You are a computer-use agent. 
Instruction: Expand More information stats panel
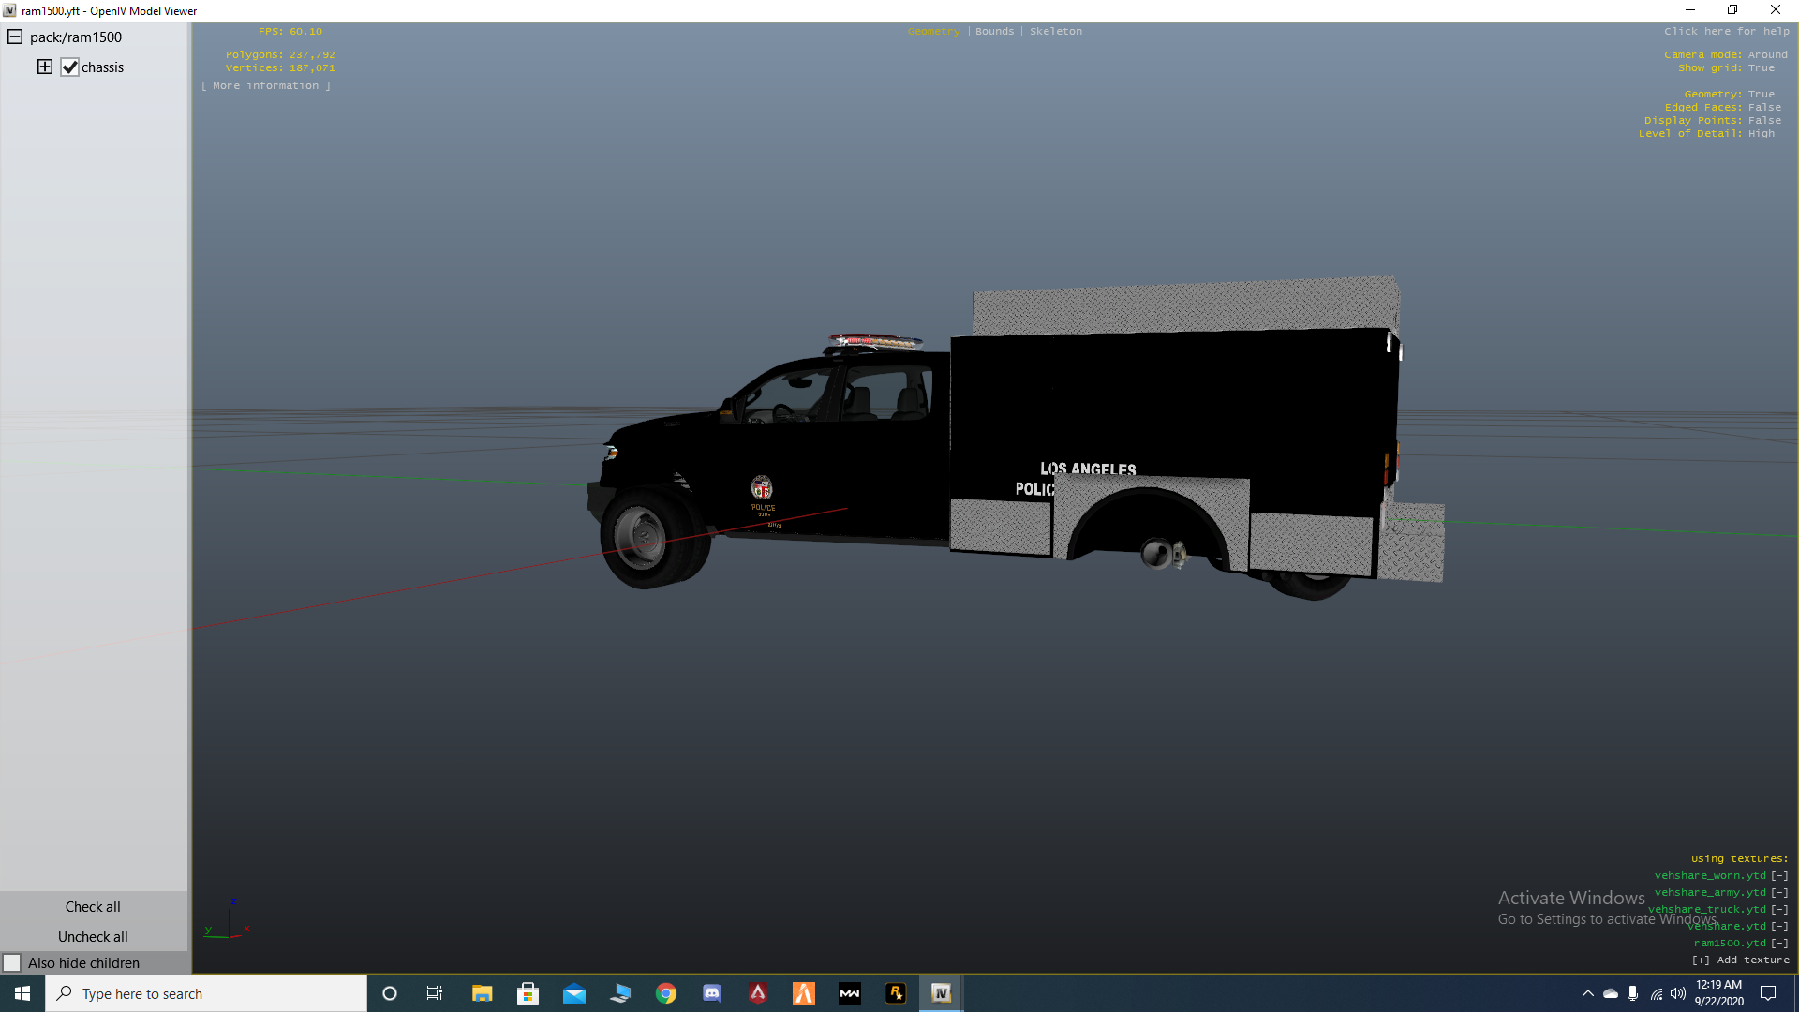266,86
